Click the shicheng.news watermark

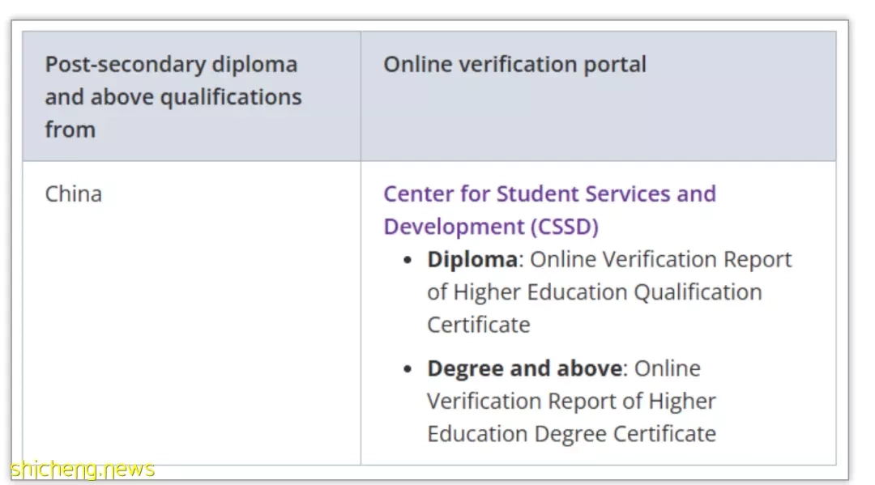click(82, 470)
